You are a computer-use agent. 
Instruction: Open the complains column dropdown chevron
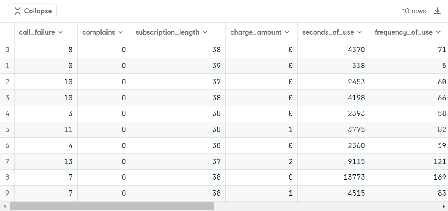pos(121,32)
